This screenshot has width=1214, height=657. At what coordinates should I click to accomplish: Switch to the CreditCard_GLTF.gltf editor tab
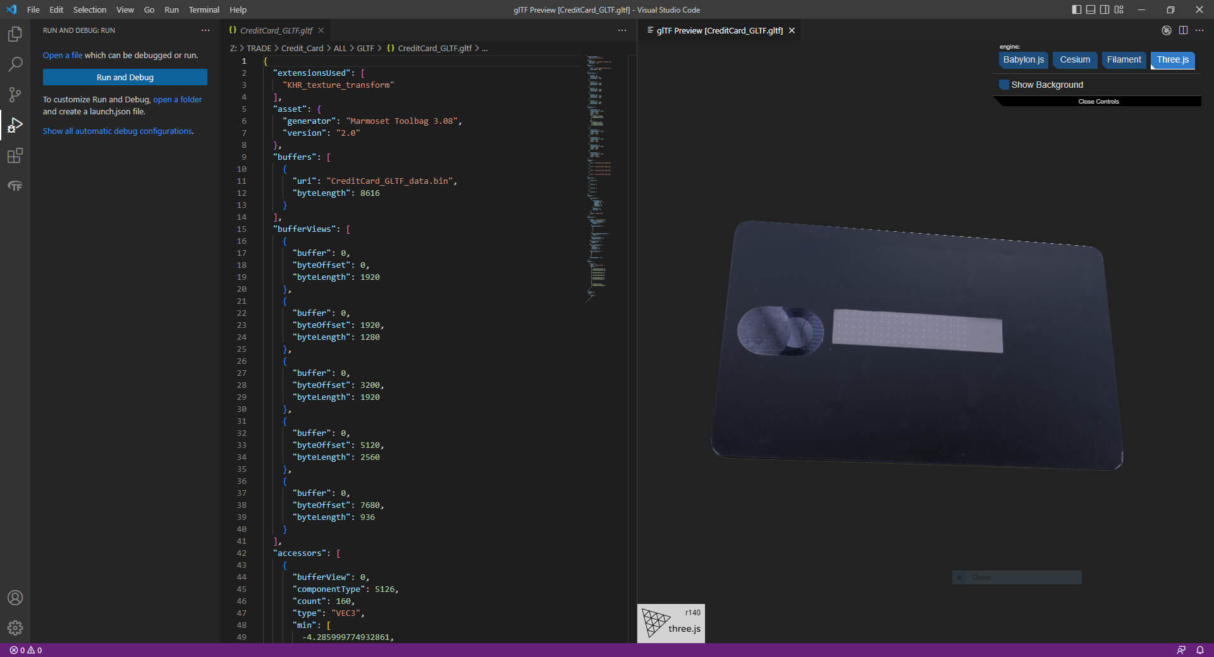point(276,30)
